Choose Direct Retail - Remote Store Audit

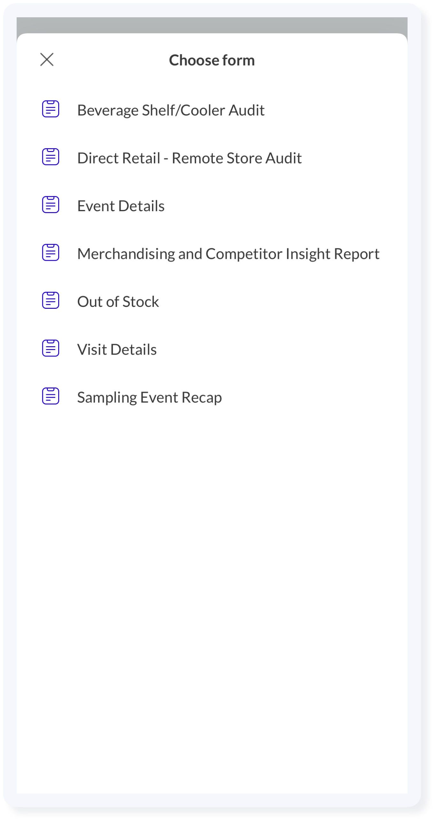point(212,158)
